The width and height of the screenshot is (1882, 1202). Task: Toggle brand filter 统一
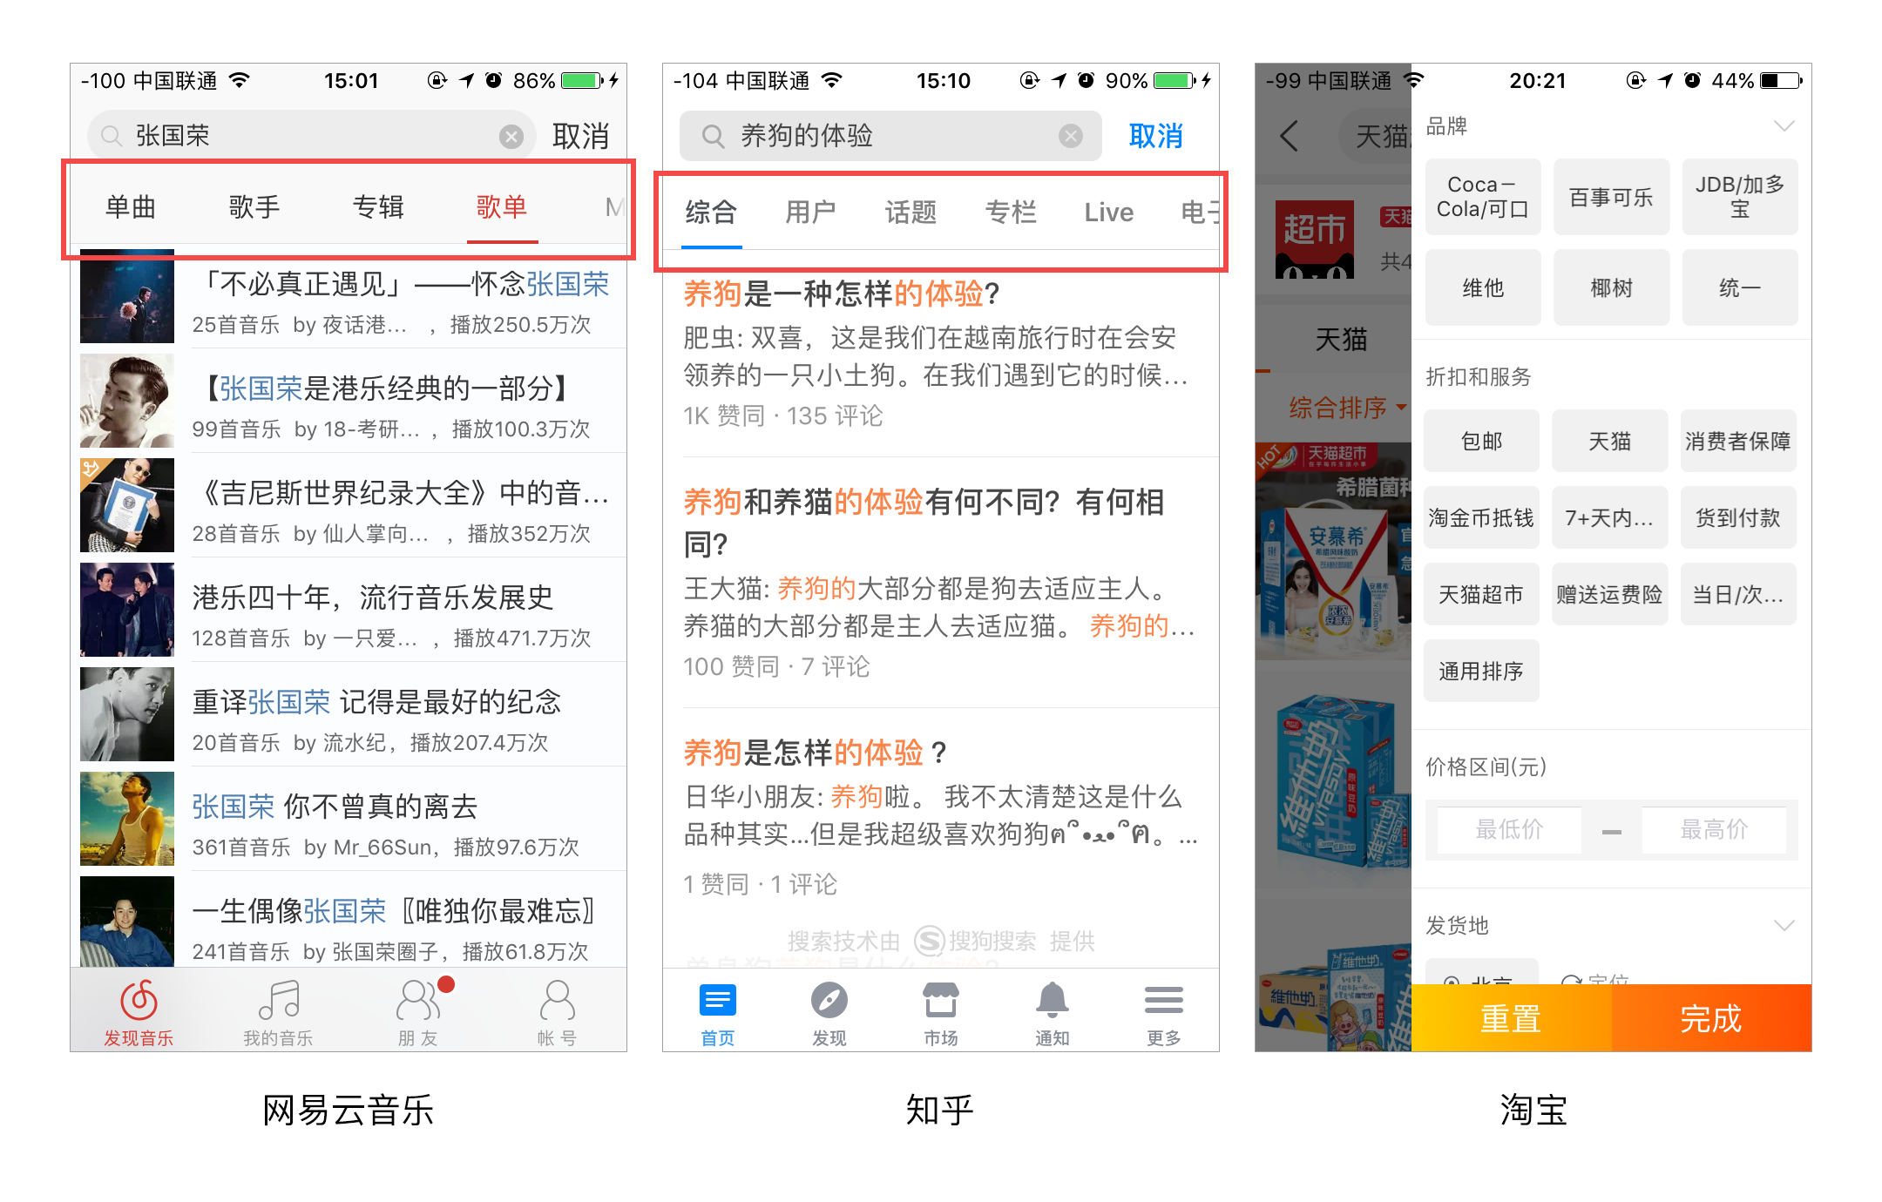[1740, 287]
